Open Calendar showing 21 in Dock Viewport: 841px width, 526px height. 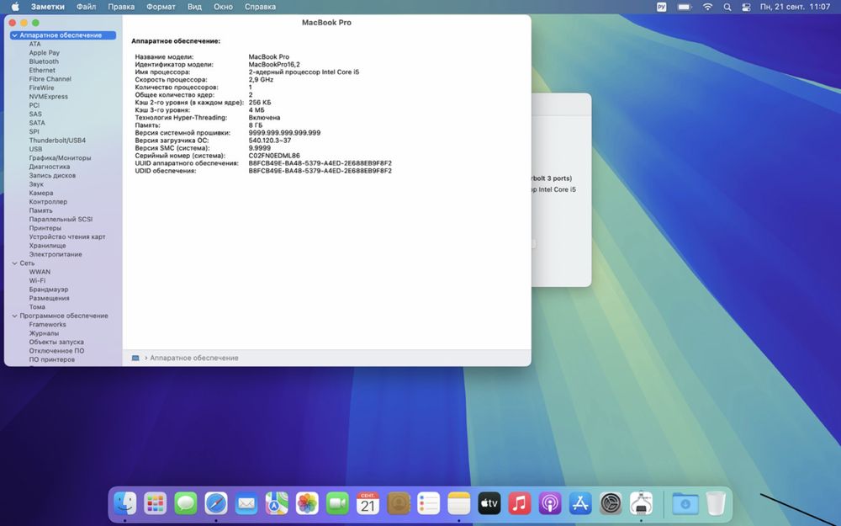tap(368, 503)
